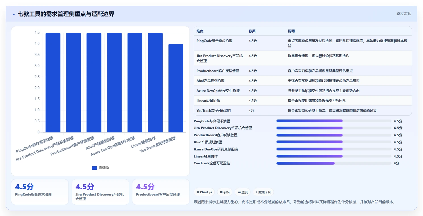
Task: Open the PingCode综合需求治理 4.5分 data card
Action: [40, 192]
